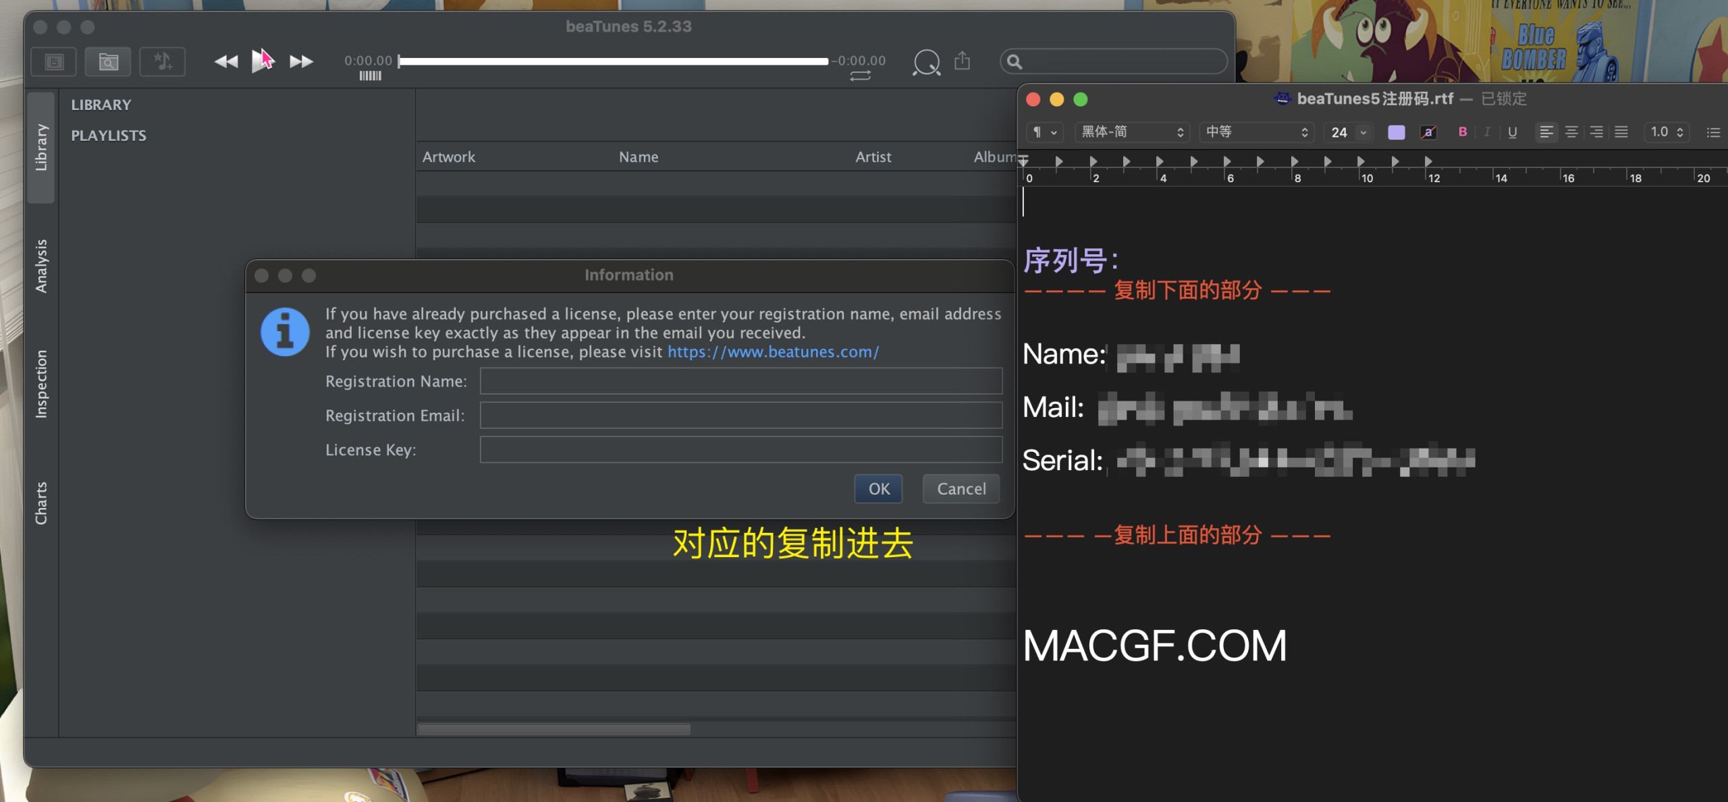
Task: Toggle underline formatting in TextEdit
Action: (x=1512, y=132)
